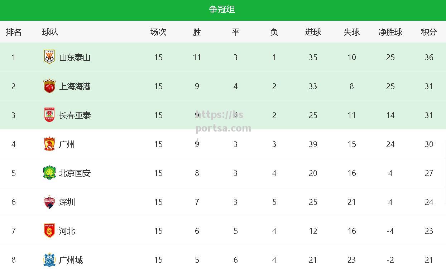Click the Shenzhen team logo
446x272 pixels.
[x=49, y=202]
